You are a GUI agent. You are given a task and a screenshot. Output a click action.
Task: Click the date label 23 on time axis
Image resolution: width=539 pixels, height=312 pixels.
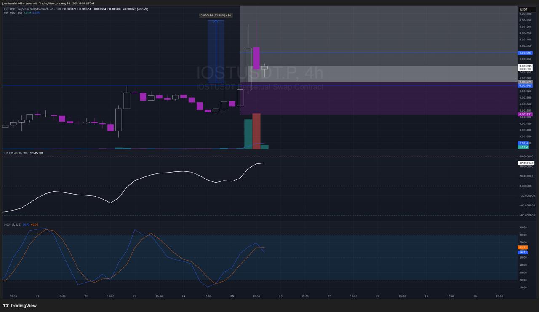coord(135,296)
